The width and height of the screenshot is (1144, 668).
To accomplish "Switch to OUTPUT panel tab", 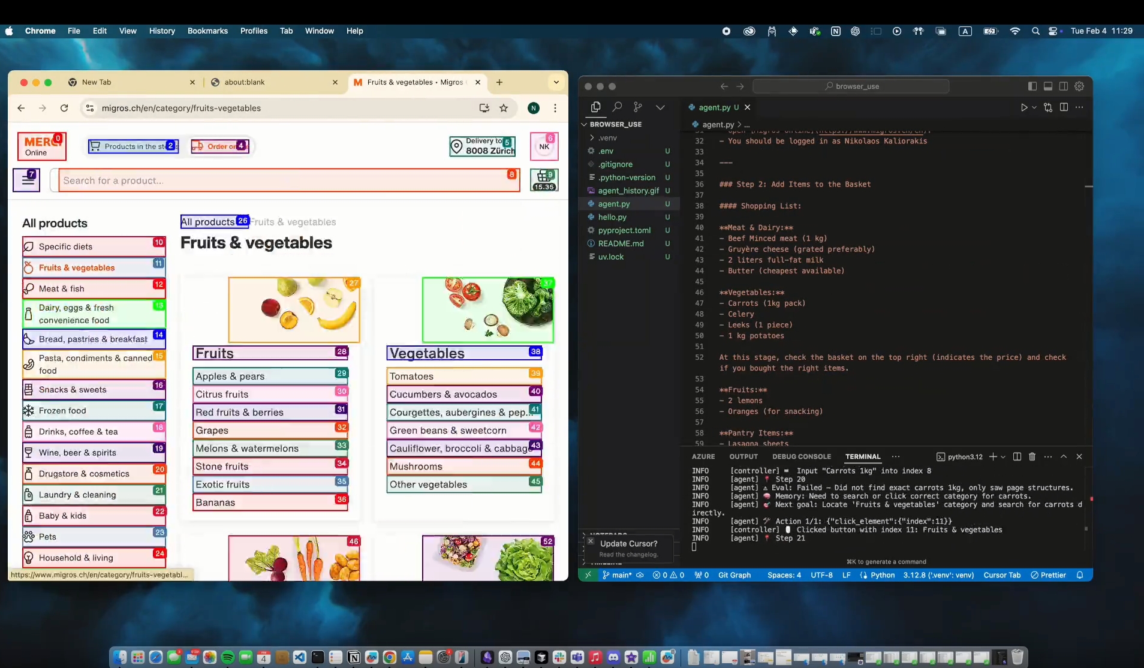I will (743, 456).
